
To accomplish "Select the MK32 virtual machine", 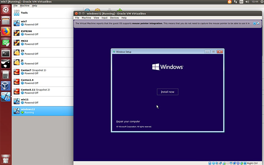I will click(43, 42).
